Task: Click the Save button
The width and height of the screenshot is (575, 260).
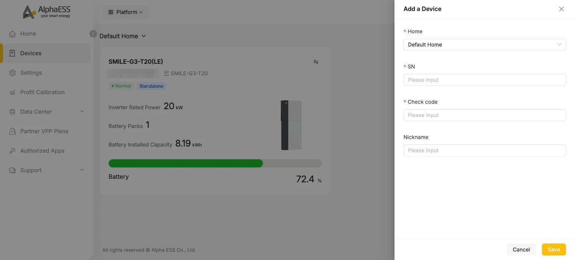Action: click(x=554, y=249)
